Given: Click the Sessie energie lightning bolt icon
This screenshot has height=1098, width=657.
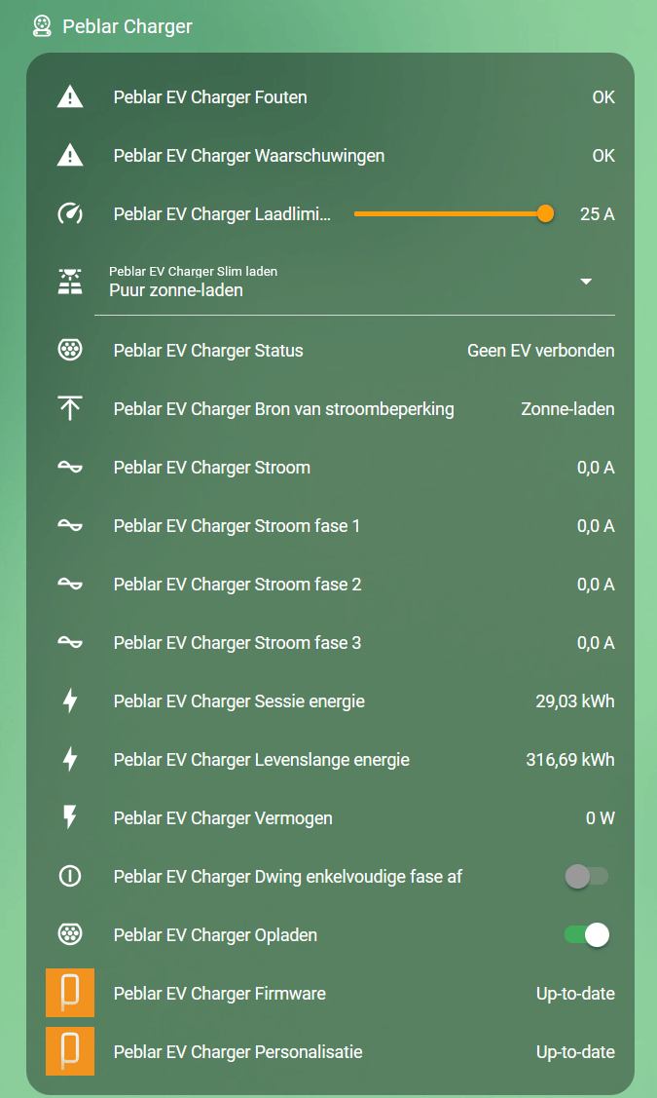Looking at the screenshot, I should [70, 700].
